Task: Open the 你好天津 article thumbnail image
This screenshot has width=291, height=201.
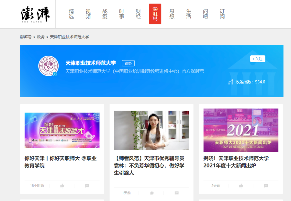Action: pyautogui.click(x=62, y=130)
